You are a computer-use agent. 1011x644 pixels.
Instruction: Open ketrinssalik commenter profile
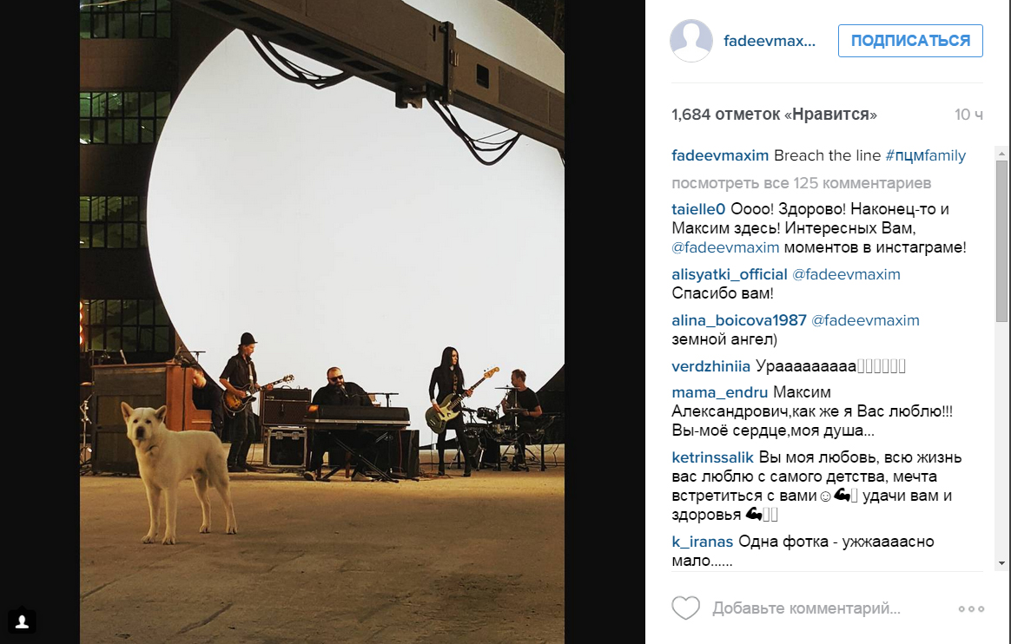[712, 458]
